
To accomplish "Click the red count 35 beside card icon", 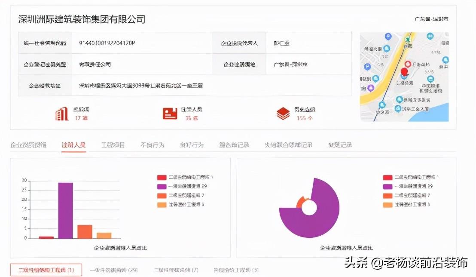I will 191,118.
